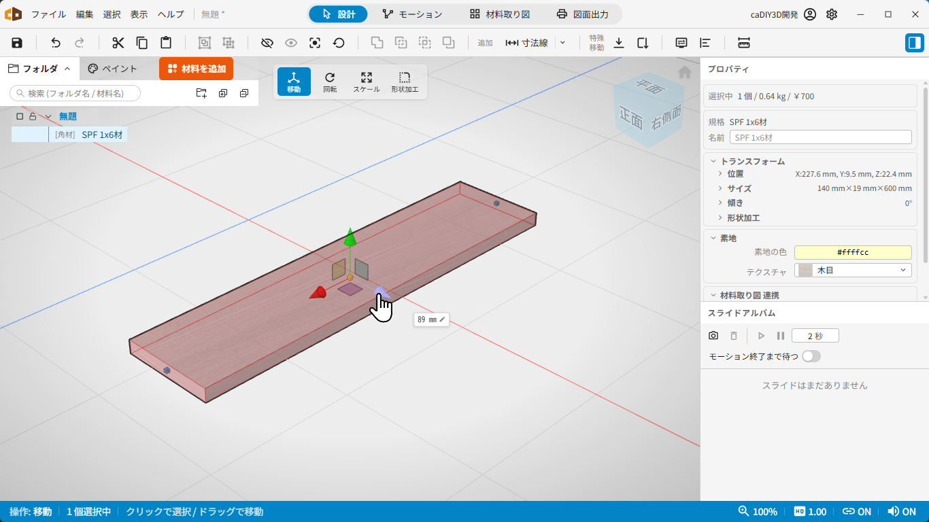Viewport: 929px width, 522px height.
Task: Check the box beside the 無題 folder
Action: [x=20, y=116]
